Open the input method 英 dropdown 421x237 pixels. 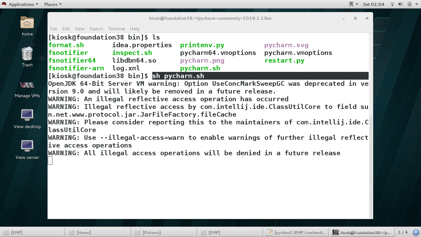354,4
